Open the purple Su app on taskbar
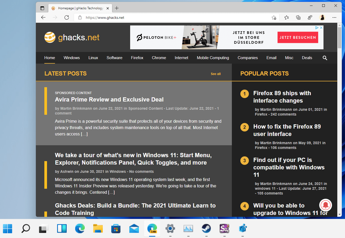The width and height of the screenshot is (345, 238). (x=224, y=228)
